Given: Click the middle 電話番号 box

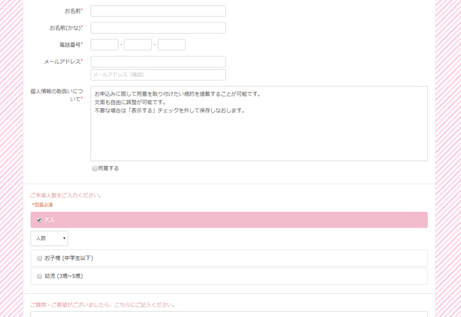Looking at the screenshot, I should coord(138,45).
